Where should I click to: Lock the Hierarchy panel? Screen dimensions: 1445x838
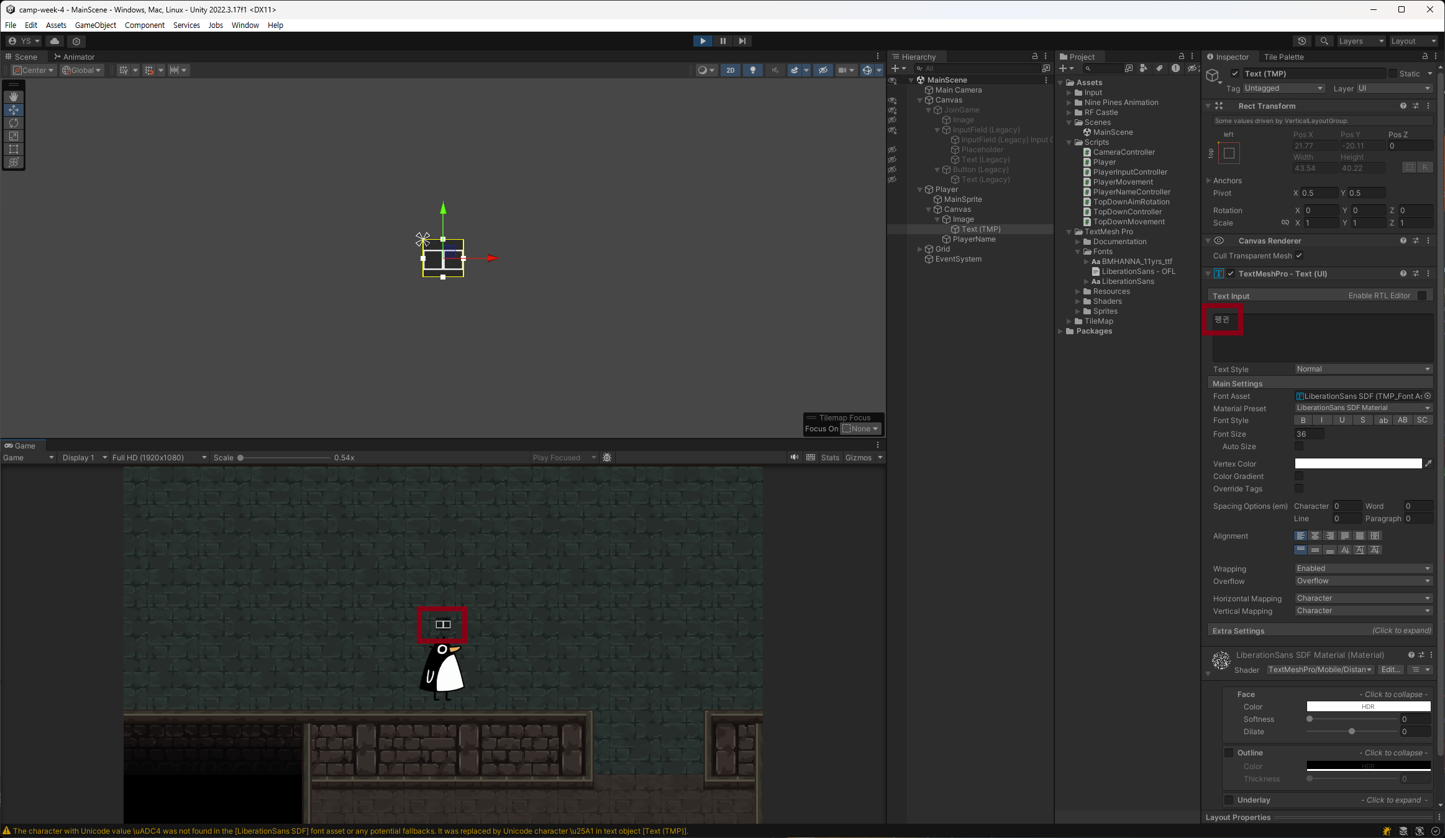[1035, 56]
